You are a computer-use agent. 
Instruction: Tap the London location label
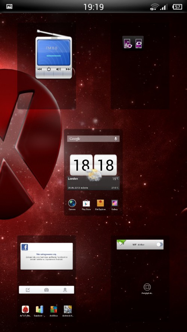[x=73, y=178]
